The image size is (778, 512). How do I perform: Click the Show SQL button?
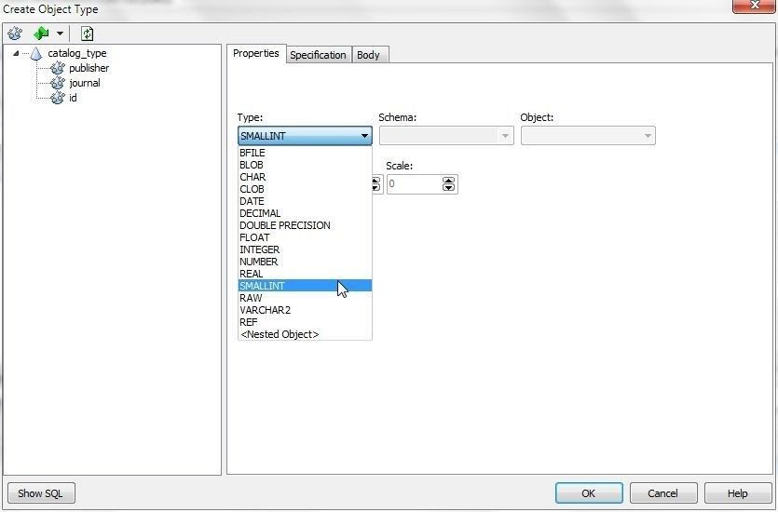pos(41,493)
